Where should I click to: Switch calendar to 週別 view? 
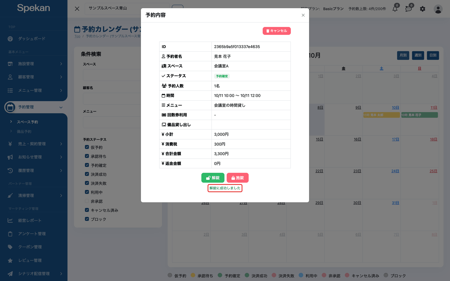point(418,55)
